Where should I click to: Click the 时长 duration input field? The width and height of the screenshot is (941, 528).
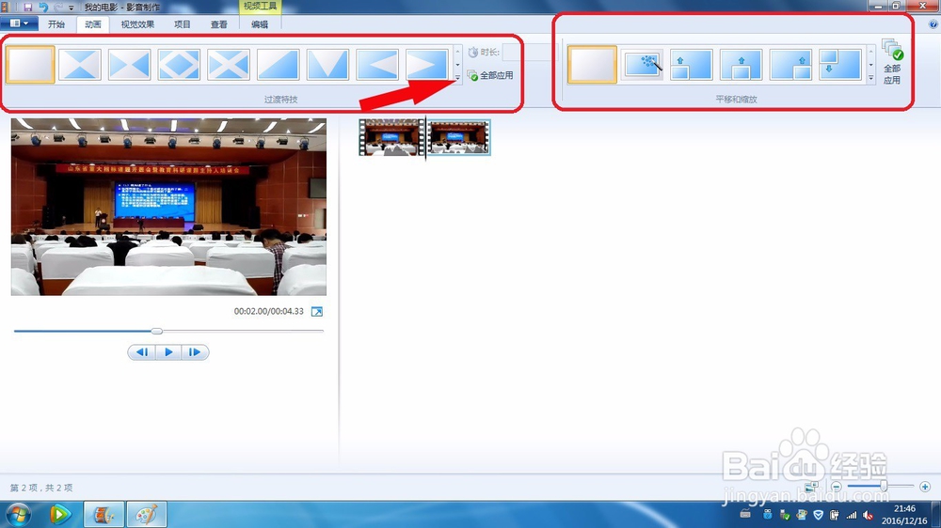click(x=530, y=53)
